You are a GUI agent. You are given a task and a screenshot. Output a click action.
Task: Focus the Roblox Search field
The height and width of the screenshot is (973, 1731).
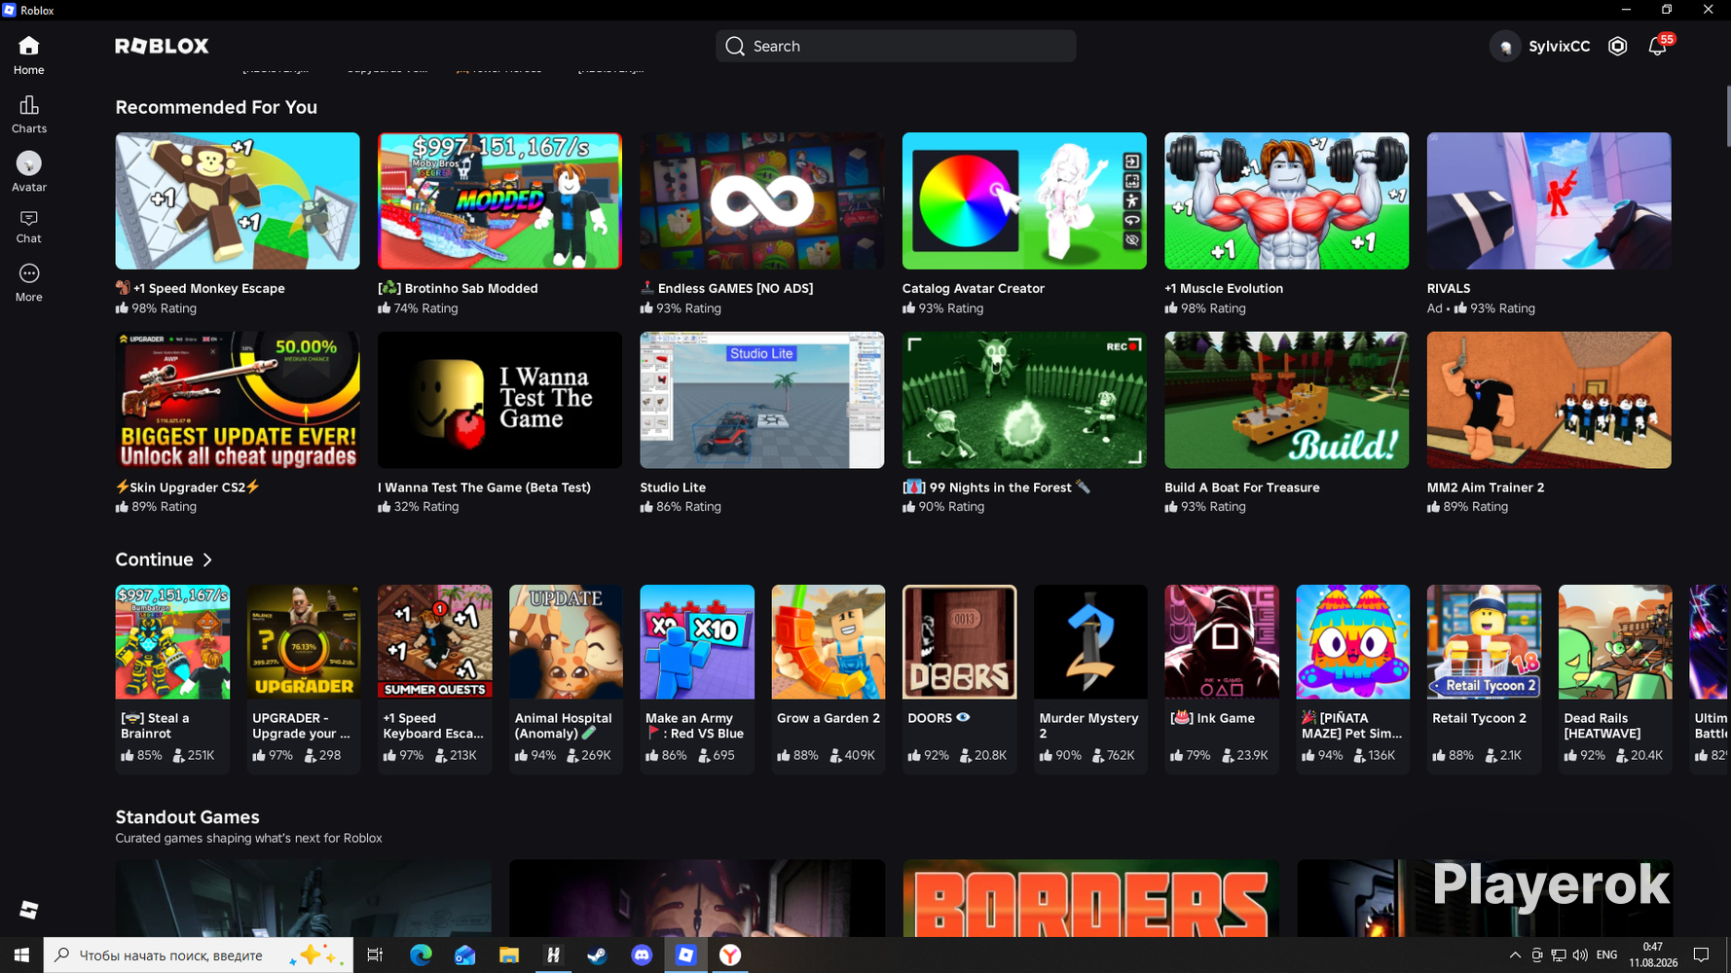[896, 46]
